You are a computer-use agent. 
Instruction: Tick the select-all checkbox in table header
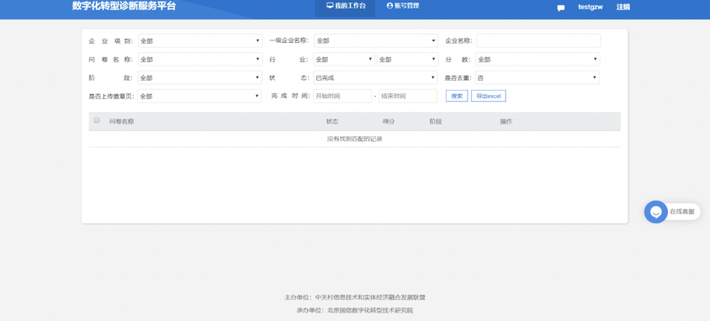(97, 120)
